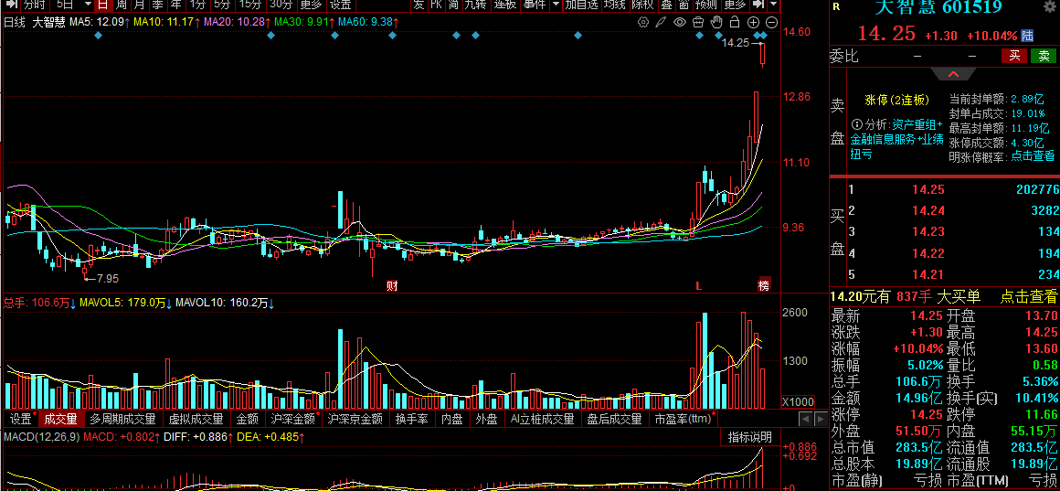
Task: Collapse the red chevron above 卖盘 panel
Action: [x=953, y=74]
